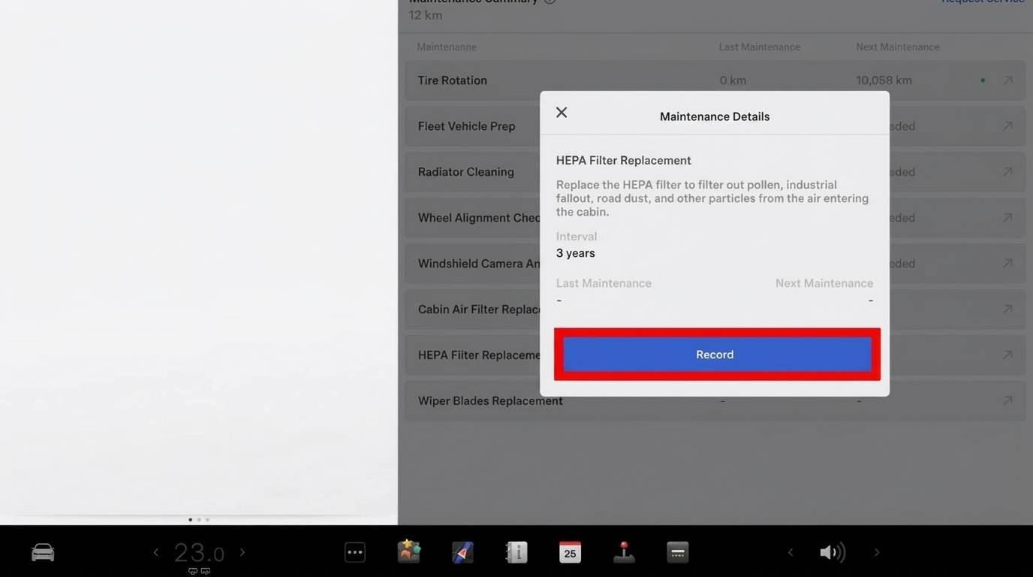Image resolution: width=1033 pixels, height=577 pixels.
Task: Click the Next Maintenance column header
Action: (898, 47)
